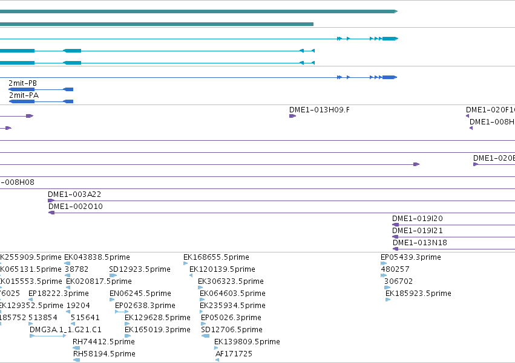Select the 2mit-PB blue transcript glyph
Viewport: 515px width, 363px height.
[41, 89]
